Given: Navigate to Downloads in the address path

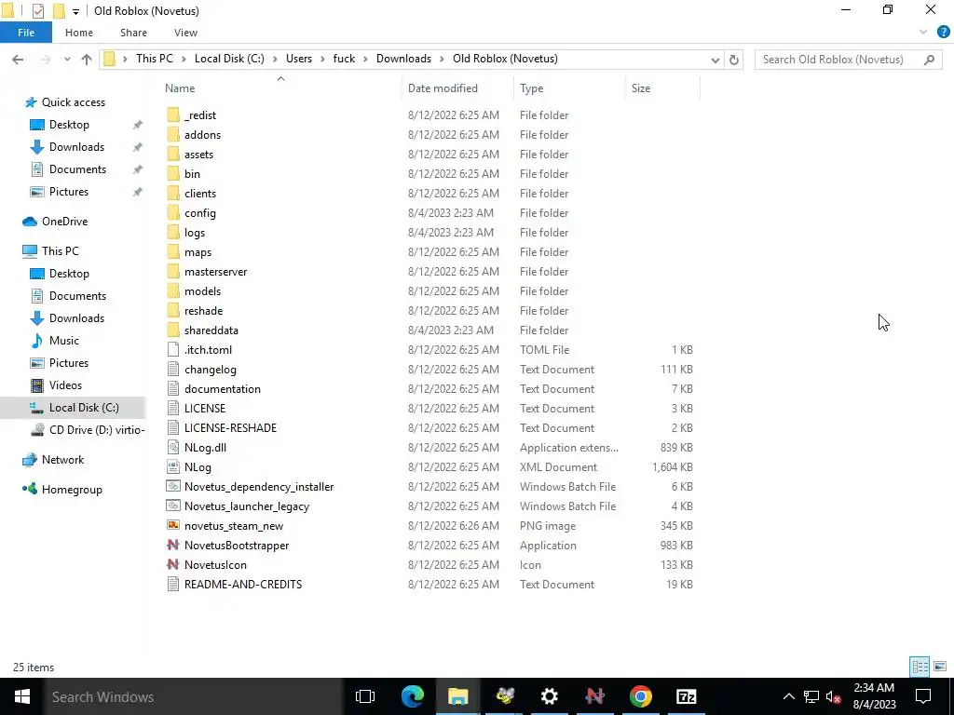Looking at the screenshot, I should pyautogui.click(x=403, y=59).
